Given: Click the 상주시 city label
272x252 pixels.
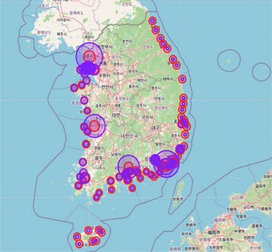Looking at the screenshot, I should pos(141,105).
